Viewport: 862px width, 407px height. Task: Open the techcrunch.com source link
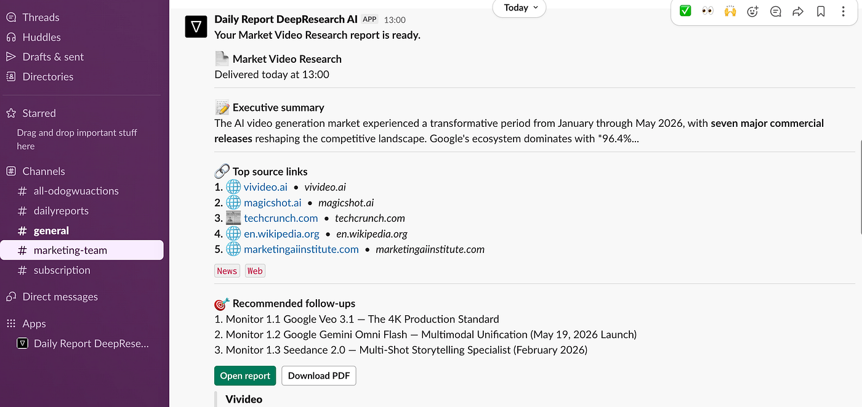click(281, 218)
